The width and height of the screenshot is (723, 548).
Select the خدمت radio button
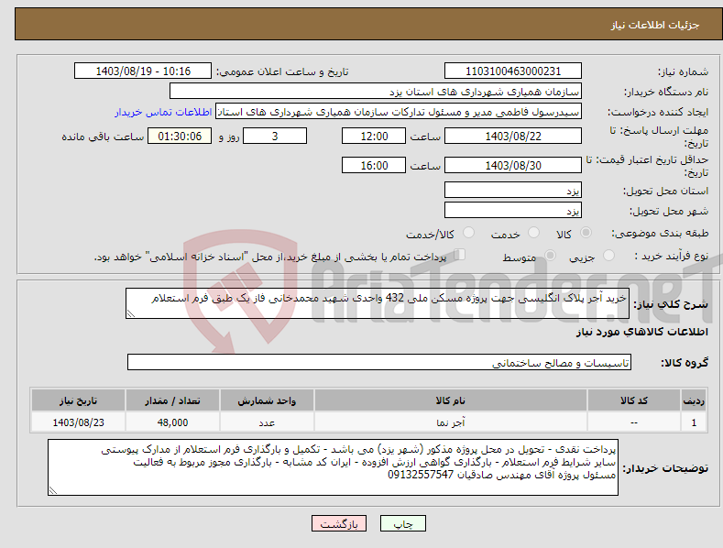point(533,233)
